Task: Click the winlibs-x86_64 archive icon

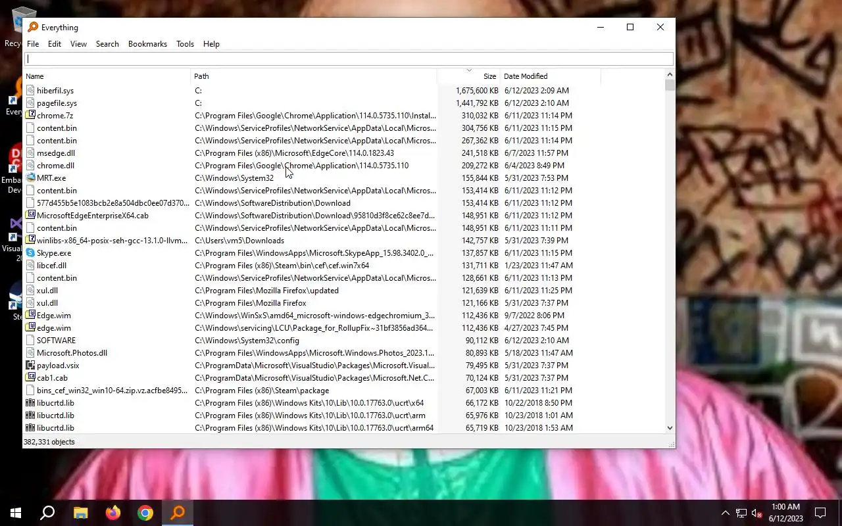Action: [x=30, y=240]
